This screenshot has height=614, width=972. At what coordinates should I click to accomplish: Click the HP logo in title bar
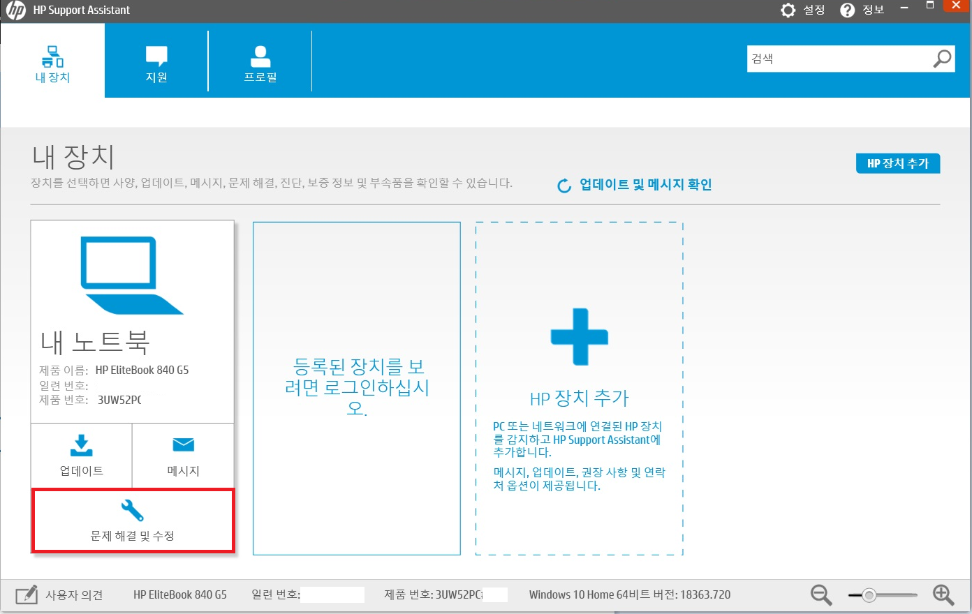[15, 10]
